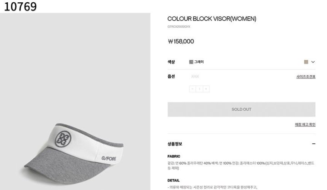Increase quantity with the plus button
This screenshot has width=327, height=190.
[x=206, y=89]
